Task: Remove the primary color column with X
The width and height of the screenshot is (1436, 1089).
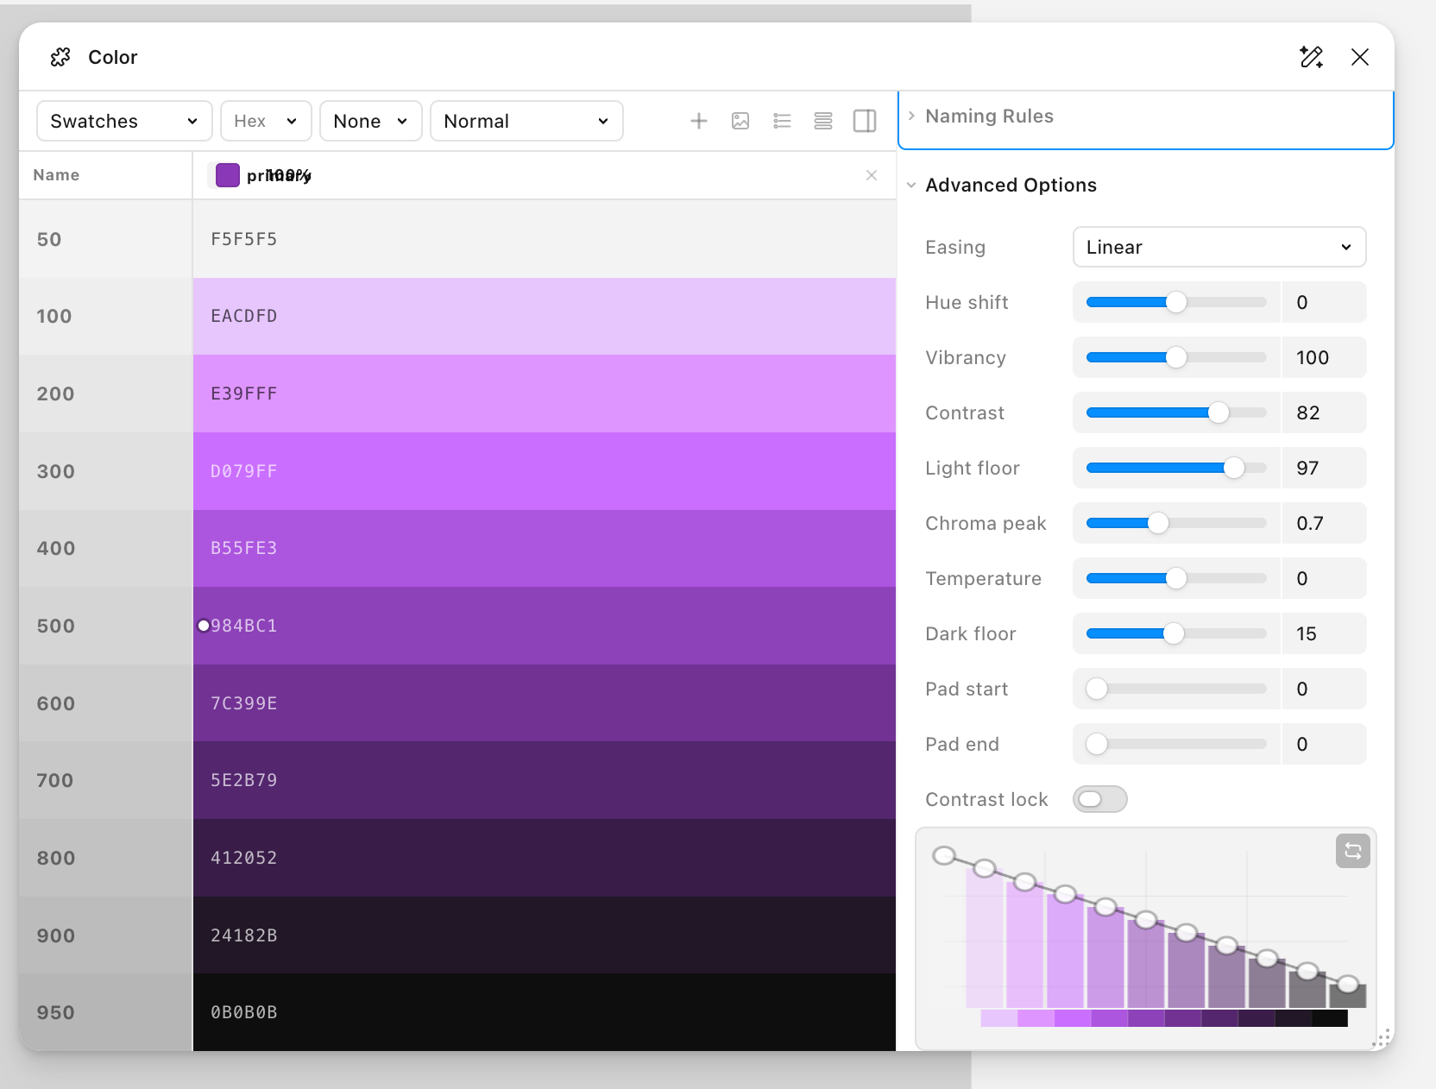Action: [x=872, y=175]
